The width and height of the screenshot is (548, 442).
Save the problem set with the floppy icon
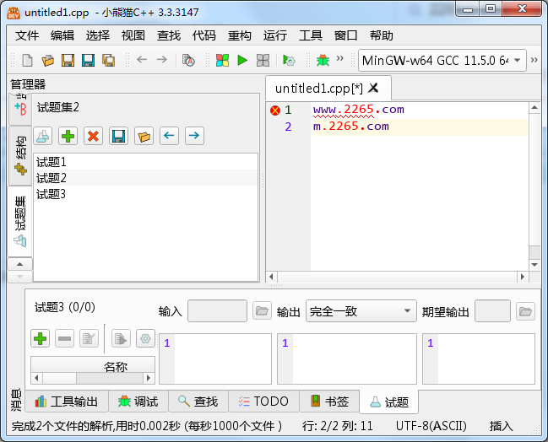click(x=118, y=136)
